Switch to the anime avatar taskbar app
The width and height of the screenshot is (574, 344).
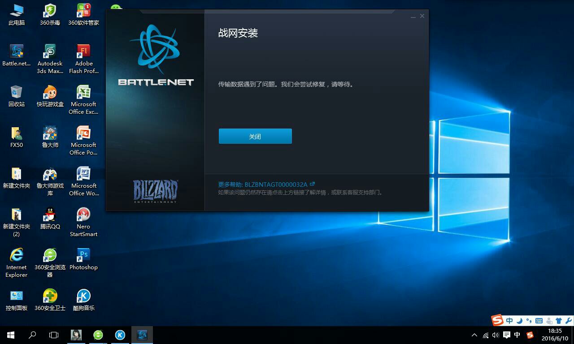click(76, 335)
